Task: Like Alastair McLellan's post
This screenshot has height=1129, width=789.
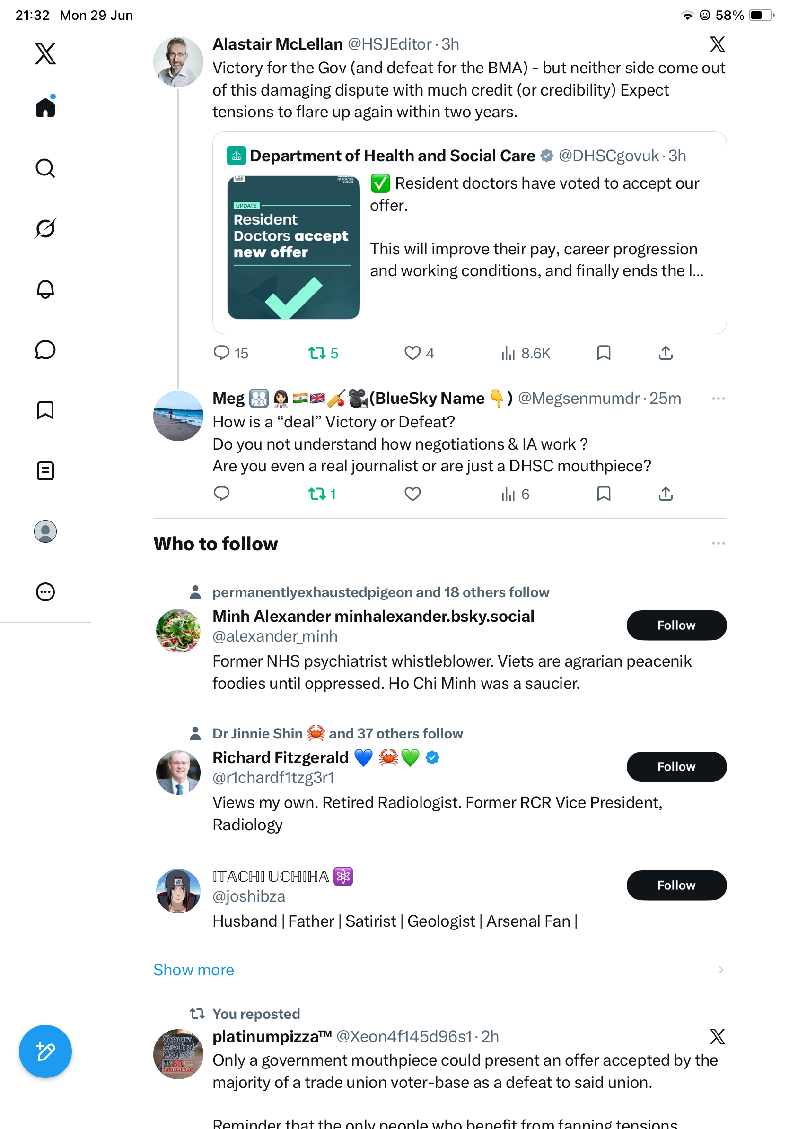Action: pyautogui.click(x=412, y=353)
